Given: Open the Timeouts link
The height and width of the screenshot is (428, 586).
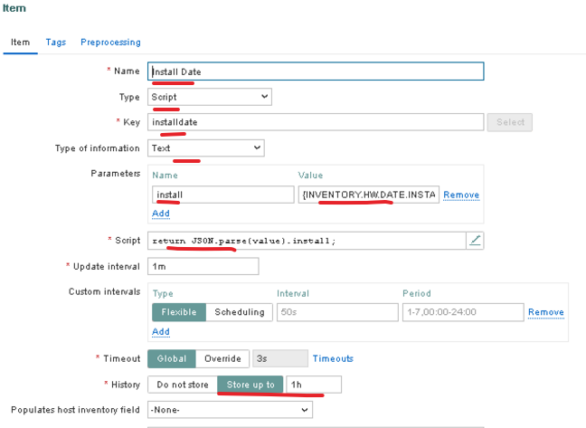Looking at the screenshot, I should (333, 358).
